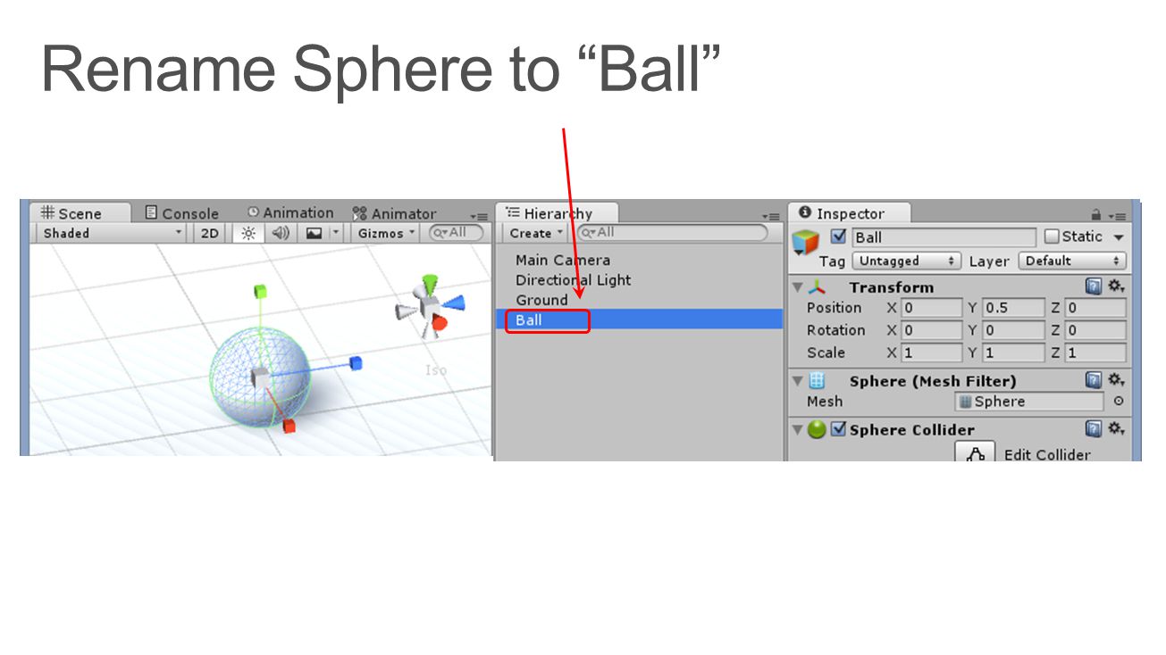The height and width of the screenshot is (655, 1166).
Task: Click the Scene view search field
Action: (456, 233)
